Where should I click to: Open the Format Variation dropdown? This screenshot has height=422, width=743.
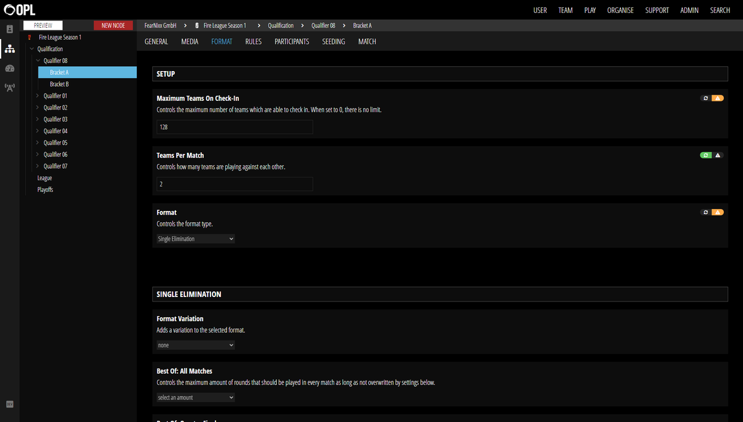(x=196, y=345)
